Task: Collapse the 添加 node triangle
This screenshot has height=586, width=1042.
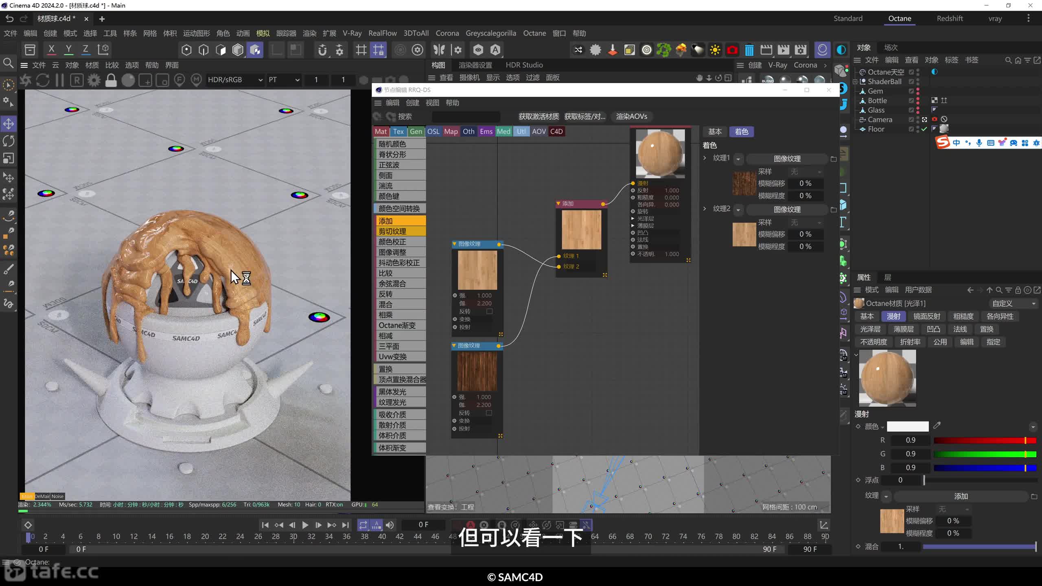Action: coord(558,203)
